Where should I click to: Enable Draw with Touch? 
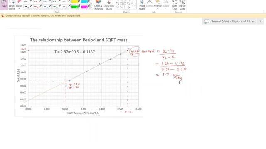click(109, 5)
